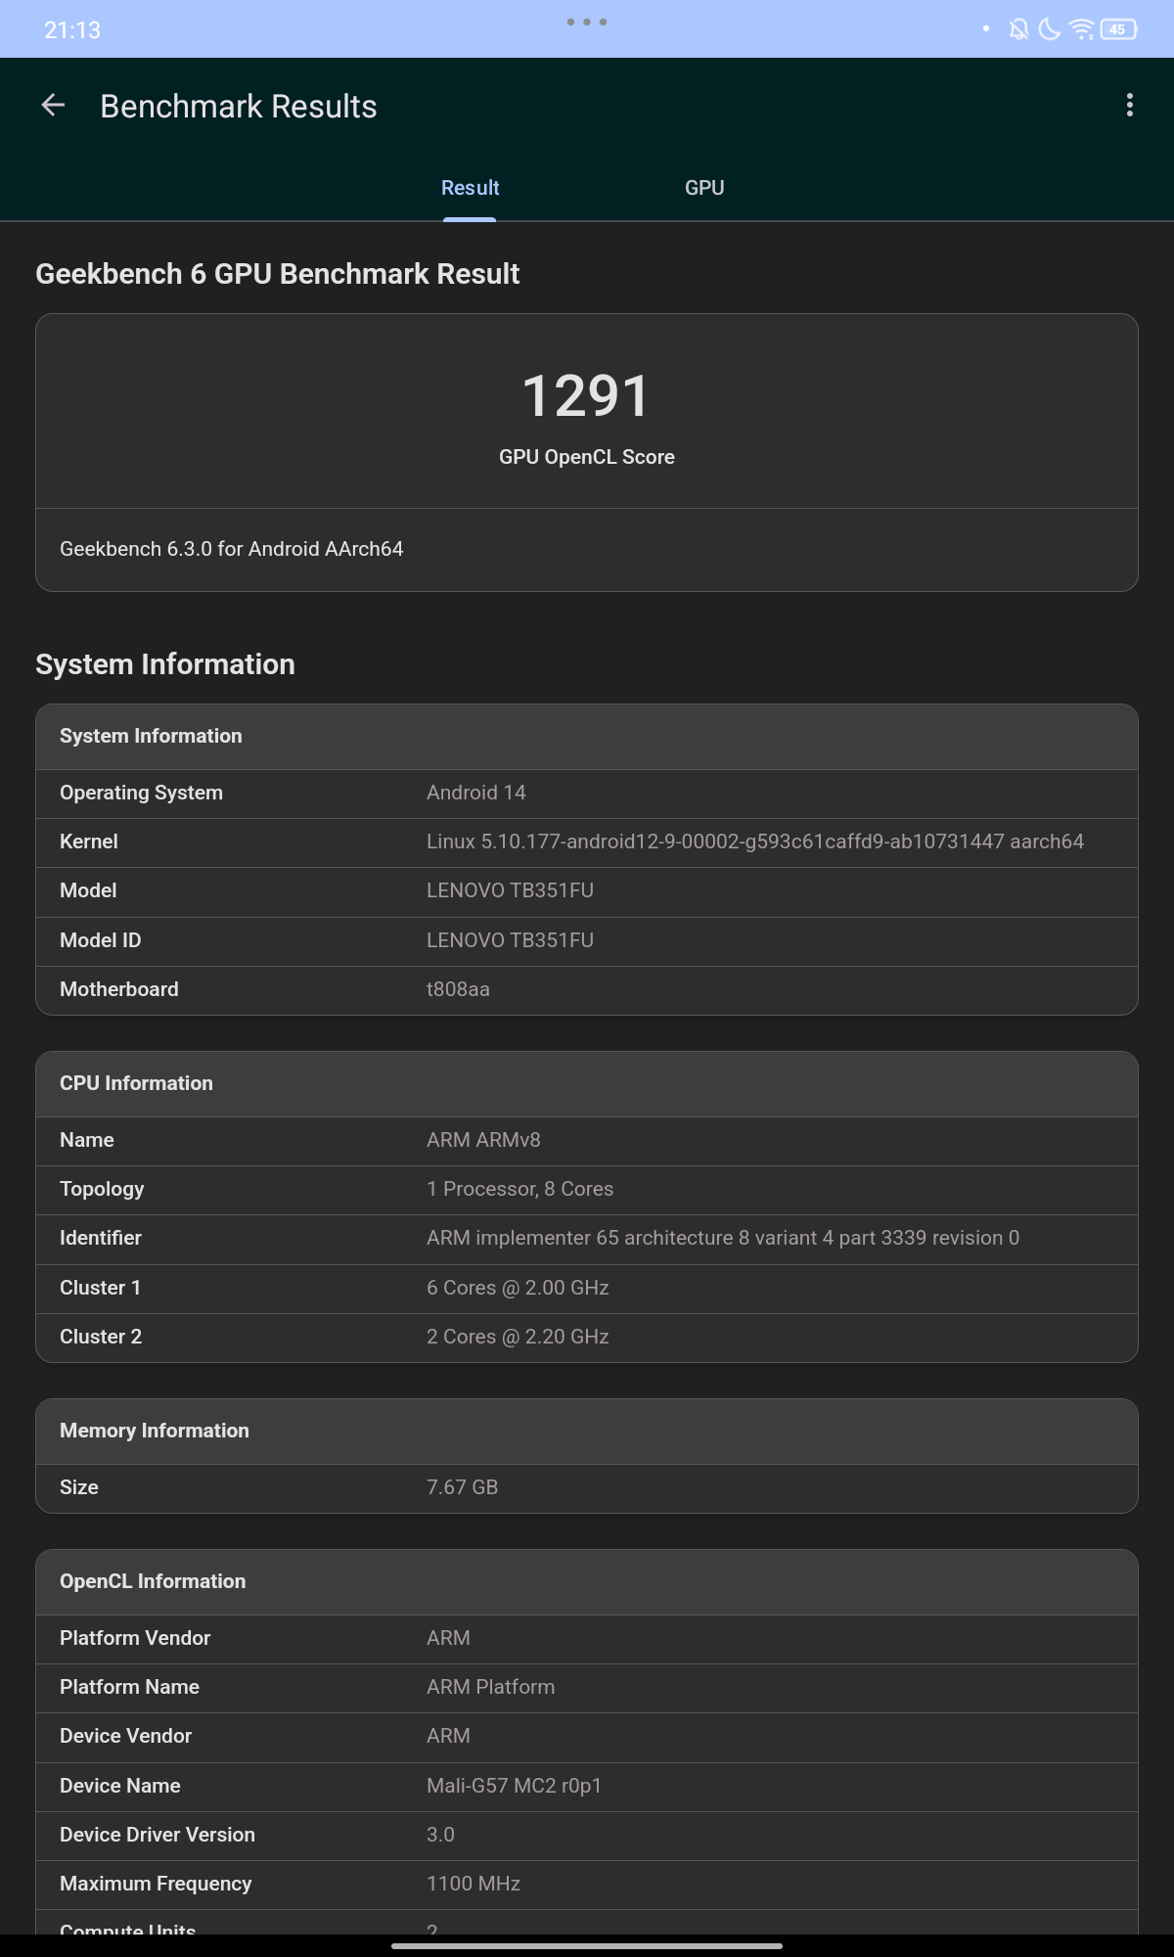Tap the "Cluster 1" row label

click(101, 1288)
